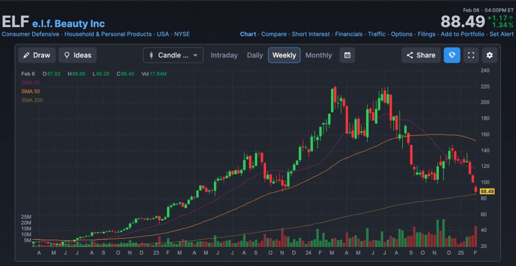
Task: Open chart settings gear
Action: (x=490, y=55)
